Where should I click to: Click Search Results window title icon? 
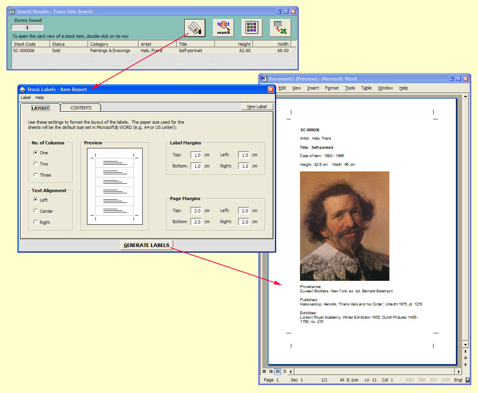point(12,12)
